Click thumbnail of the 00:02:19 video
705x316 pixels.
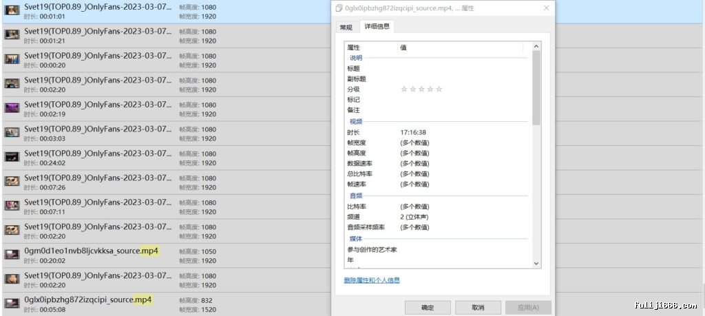tap(12, 108)
